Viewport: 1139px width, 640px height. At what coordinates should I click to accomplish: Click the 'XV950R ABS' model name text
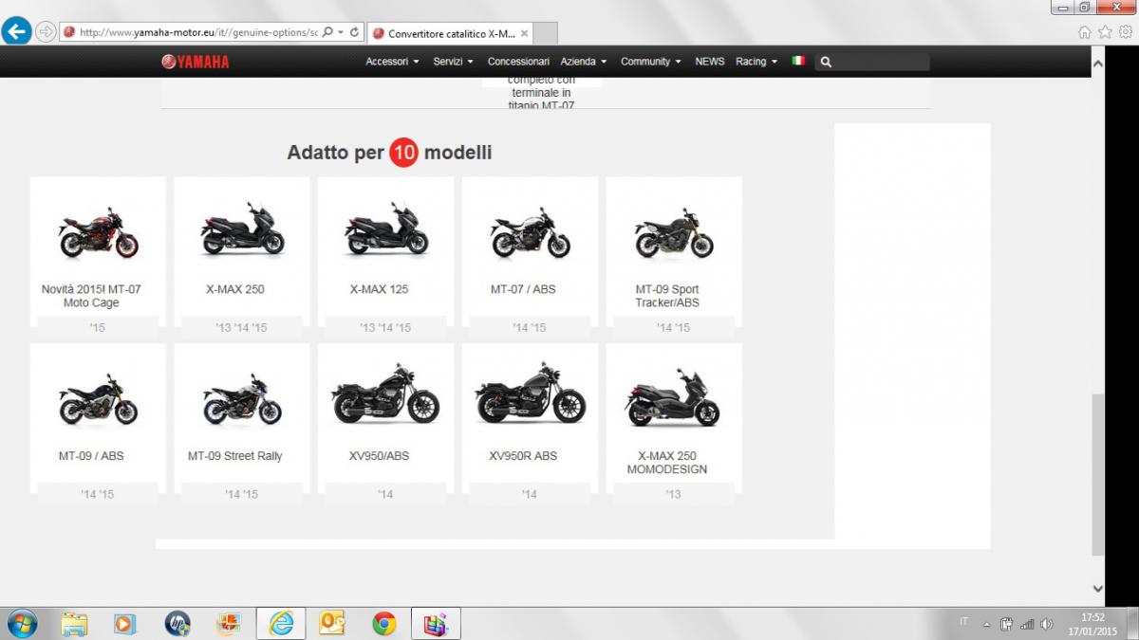click(x=523, y=456)
